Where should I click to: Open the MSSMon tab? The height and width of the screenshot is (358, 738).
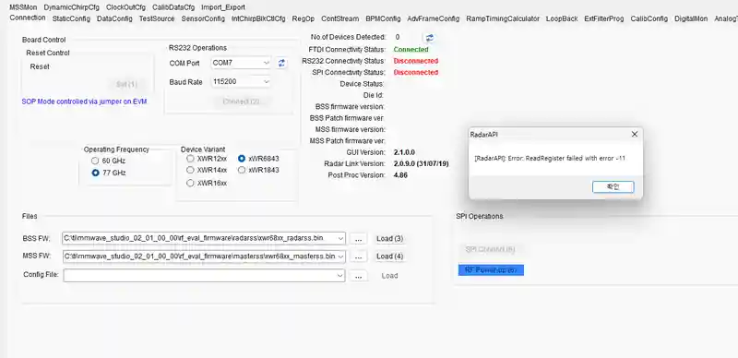pos(23,7)
